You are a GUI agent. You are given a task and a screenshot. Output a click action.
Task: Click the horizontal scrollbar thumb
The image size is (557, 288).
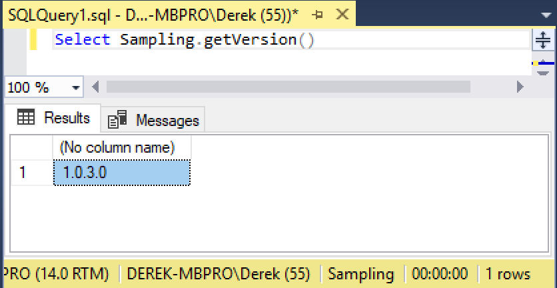pyautogui.click(x=288, y=87)
